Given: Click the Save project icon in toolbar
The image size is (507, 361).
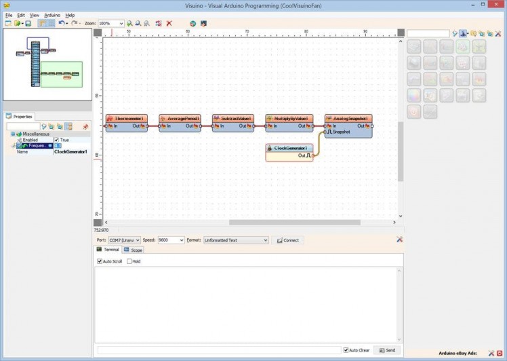Looking at the screenshot, I should tap(28, 23).
